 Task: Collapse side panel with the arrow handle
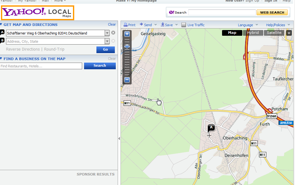(x=119, y=139)
